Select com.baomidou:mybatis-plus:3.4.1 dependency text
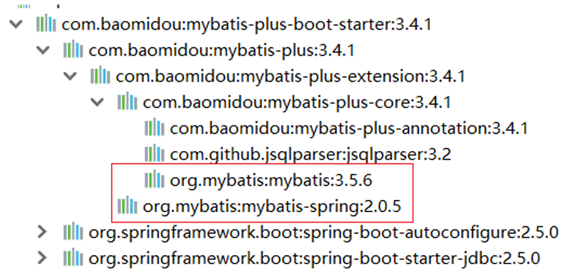 tap(221, 51)
